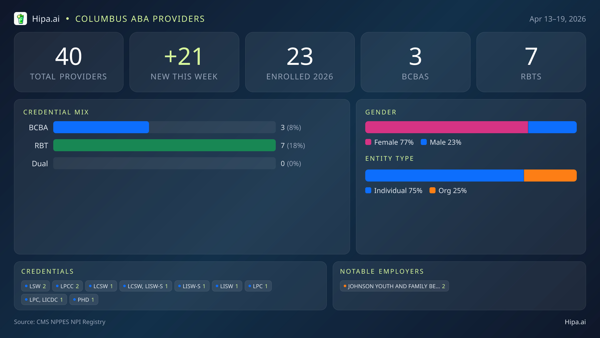Select the Org legend marker
The height and width of the screenshot is (338, 600).
point(432,191)
